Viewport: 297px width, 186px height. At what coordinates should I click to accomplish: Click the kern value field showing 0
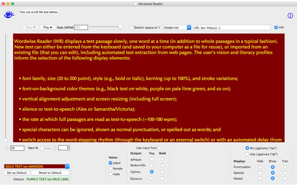64,148
